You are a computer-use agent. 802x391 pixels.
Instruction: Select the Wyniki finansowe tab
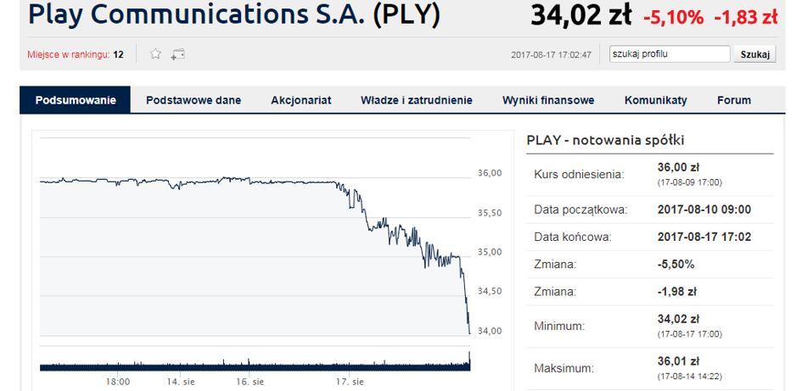pos(548,100)
